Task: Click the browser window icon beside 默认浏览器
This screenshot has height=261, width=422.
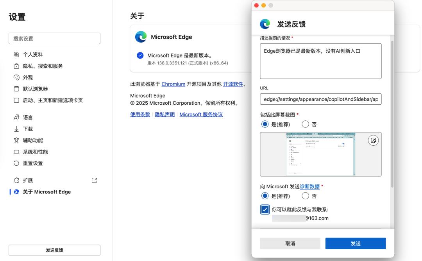Action: pyautogui.click(x=16, y=89)
